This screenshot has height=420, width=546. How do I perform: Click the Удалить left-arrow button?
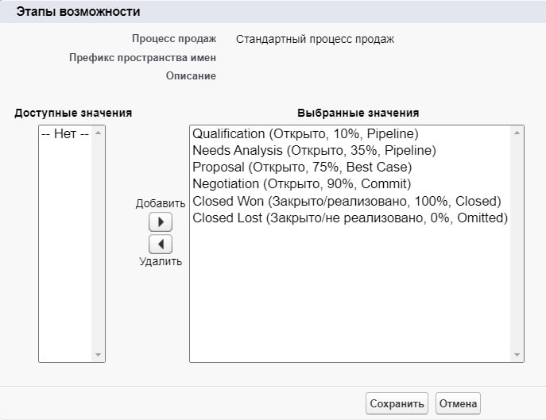click(161, 244)
